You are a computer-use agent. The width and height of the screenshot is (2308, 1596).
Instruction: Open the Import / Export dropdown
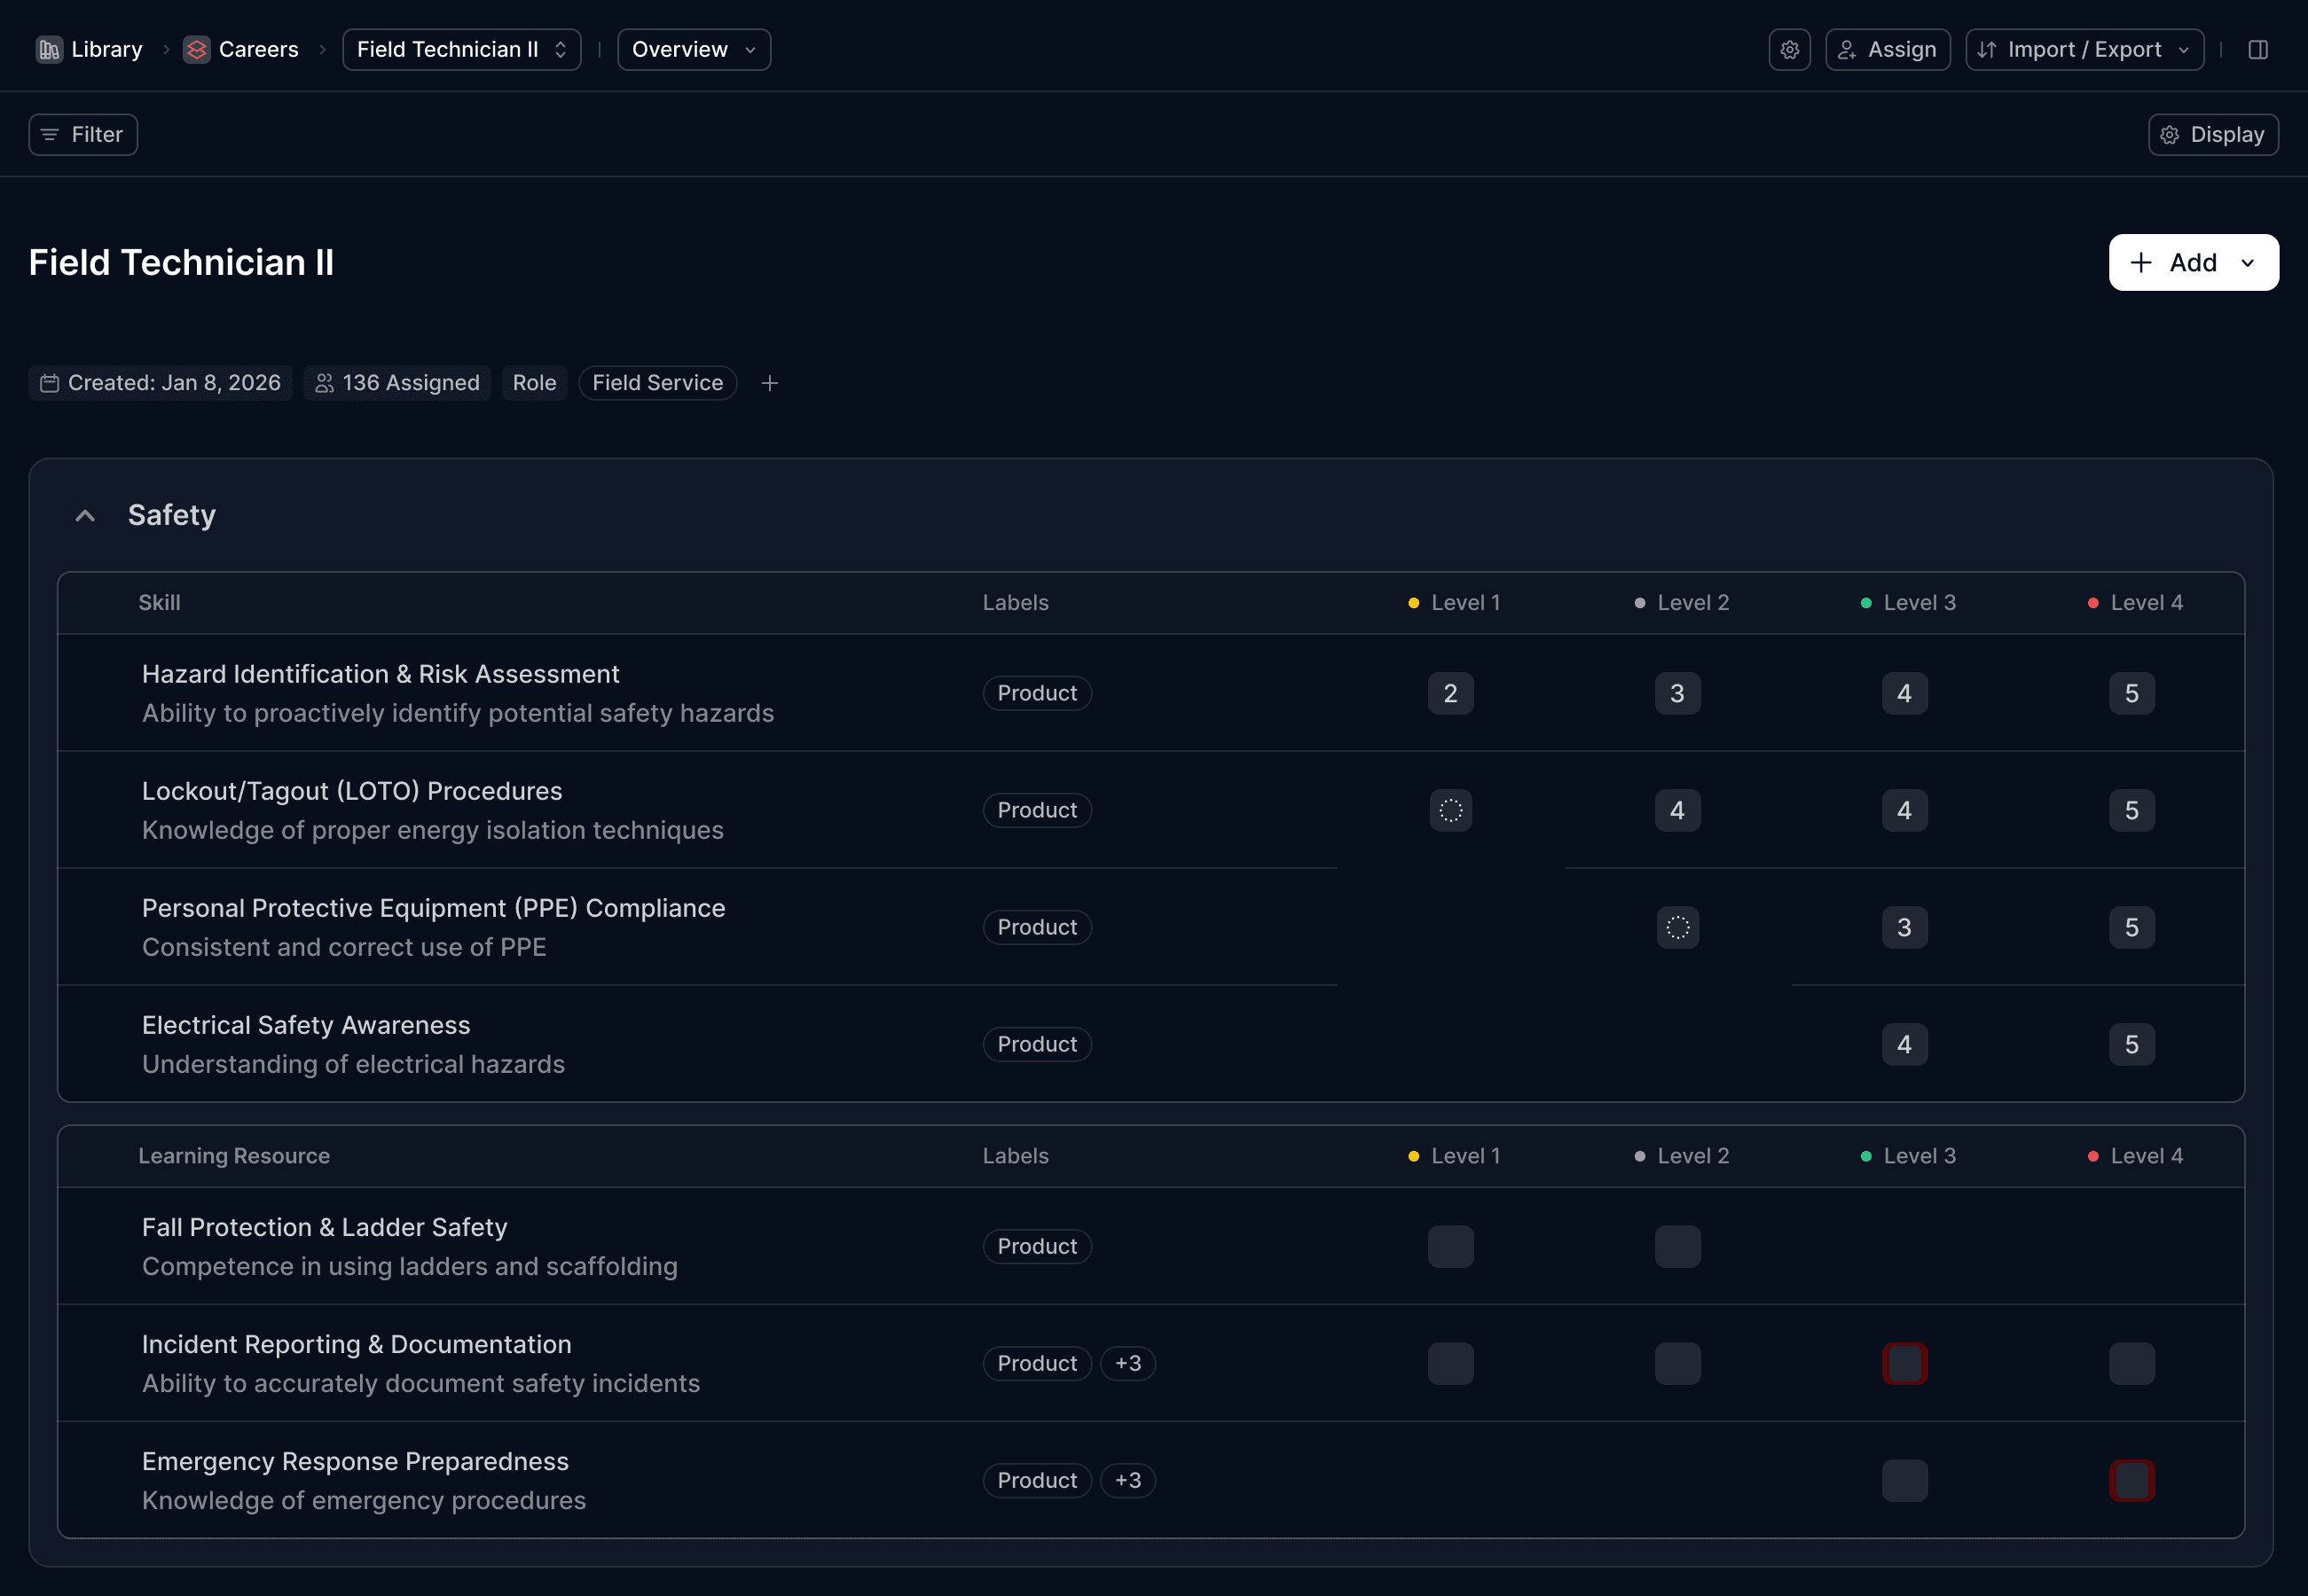coord(2084,49)
